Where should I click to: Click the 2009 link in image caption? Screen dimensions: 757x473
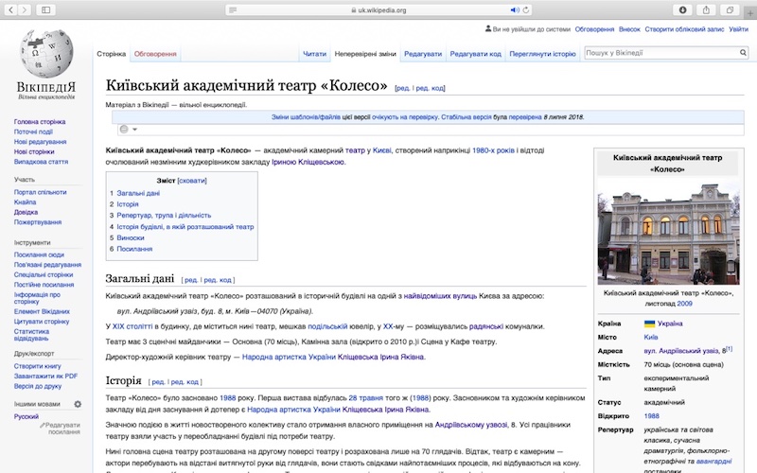pyautogui.click(x=684, y=304)
